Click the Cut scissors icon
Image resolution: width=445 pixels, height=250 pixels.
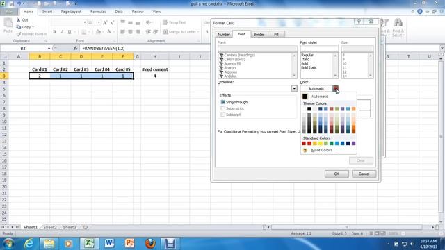(19, 20)
